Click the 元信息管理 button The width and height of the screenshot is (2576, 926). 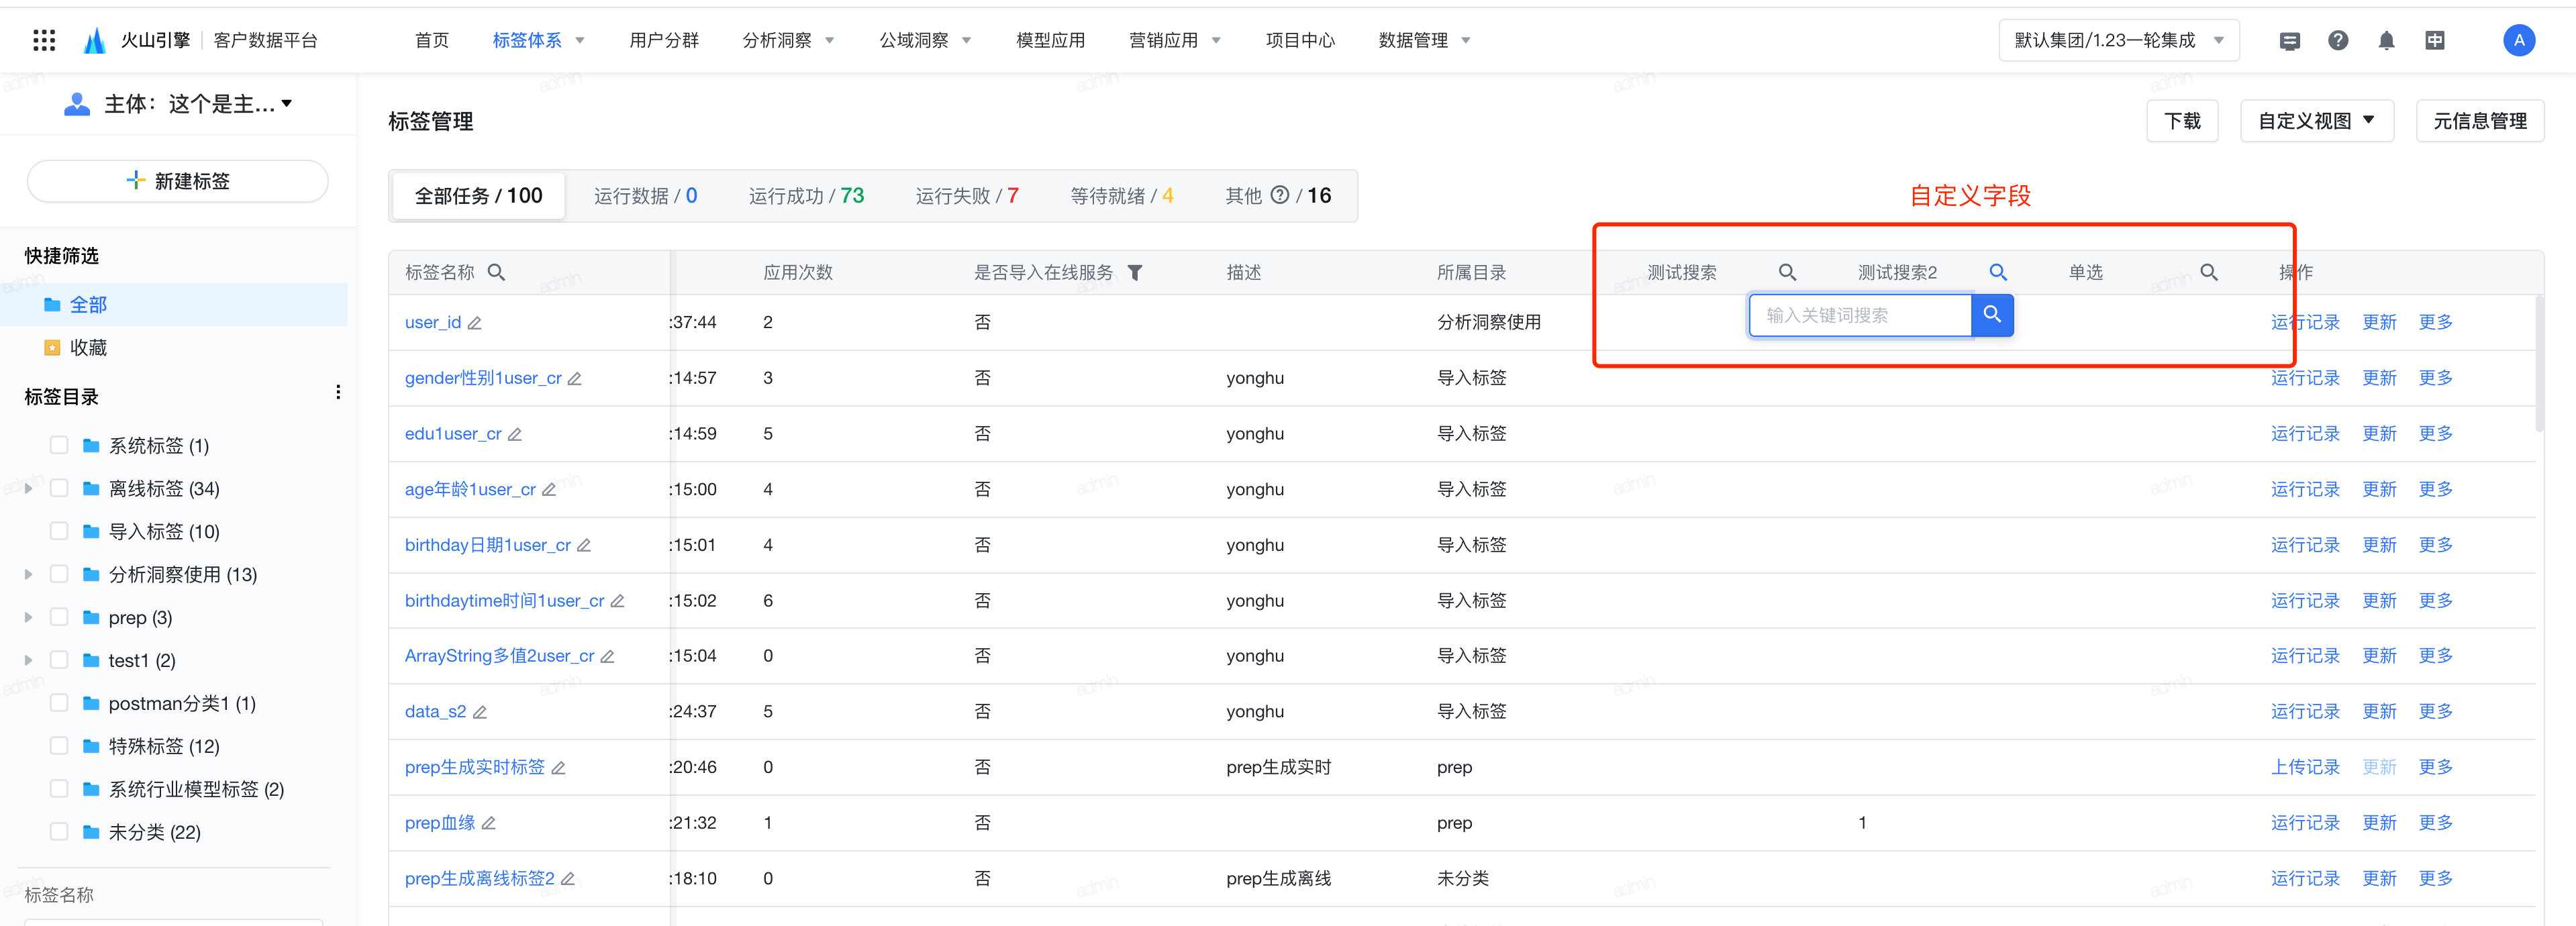pyautogui.click(x=2480, y=121)
